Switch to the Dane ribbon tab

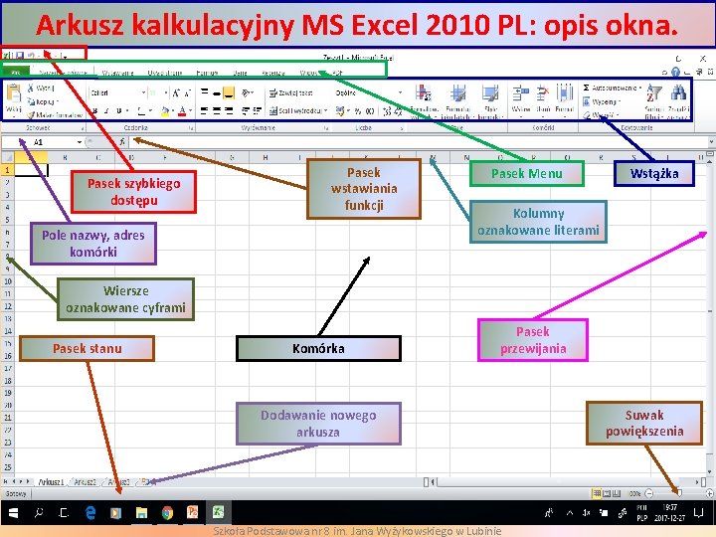coord(241,73)
